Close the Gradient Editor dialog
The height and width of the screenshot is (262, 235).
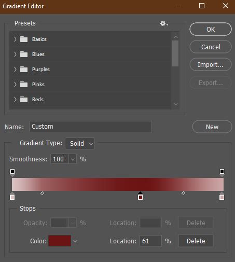pyautogui.click(x=226, y=6)
